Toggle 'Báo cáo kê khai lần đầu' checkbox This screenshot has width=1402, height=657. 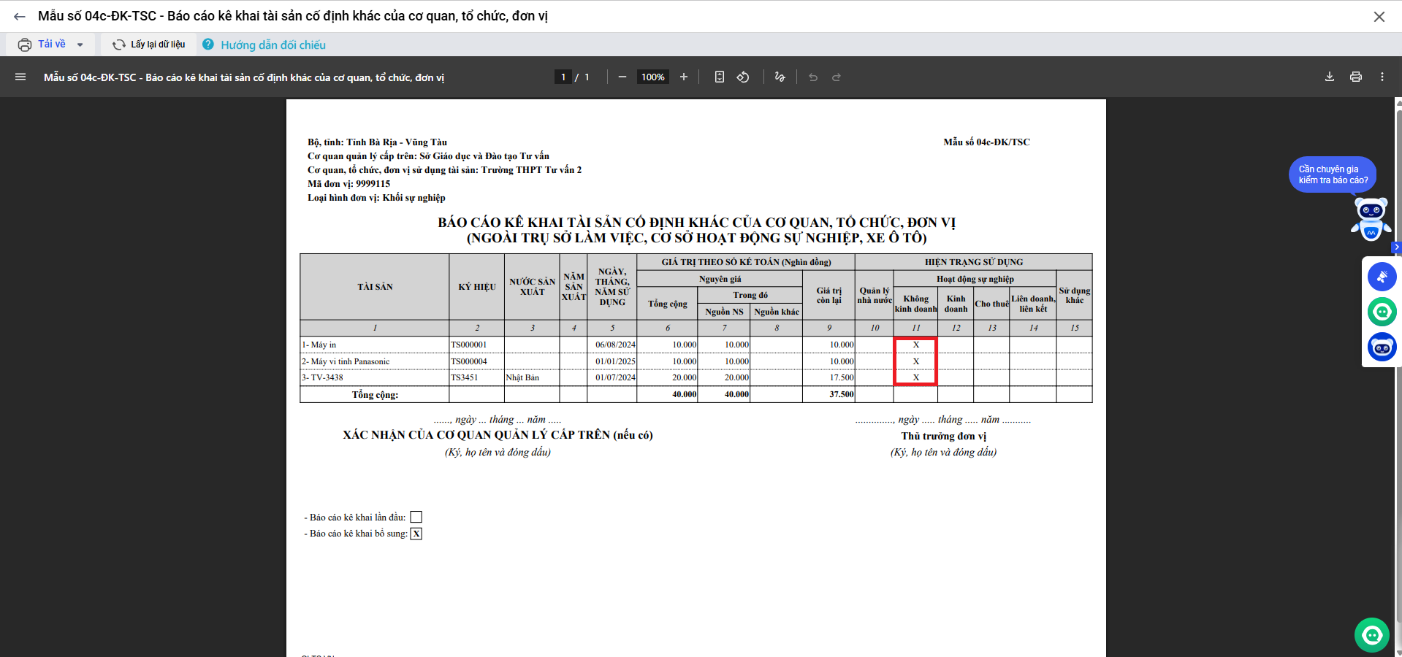(x=416, y=517)
